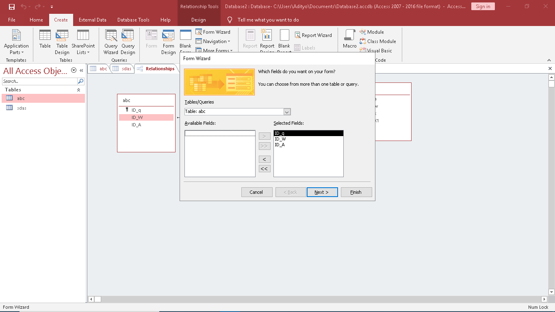Open Query Design tool
Screen dimensions: 555x312
[x=128, y=42]
